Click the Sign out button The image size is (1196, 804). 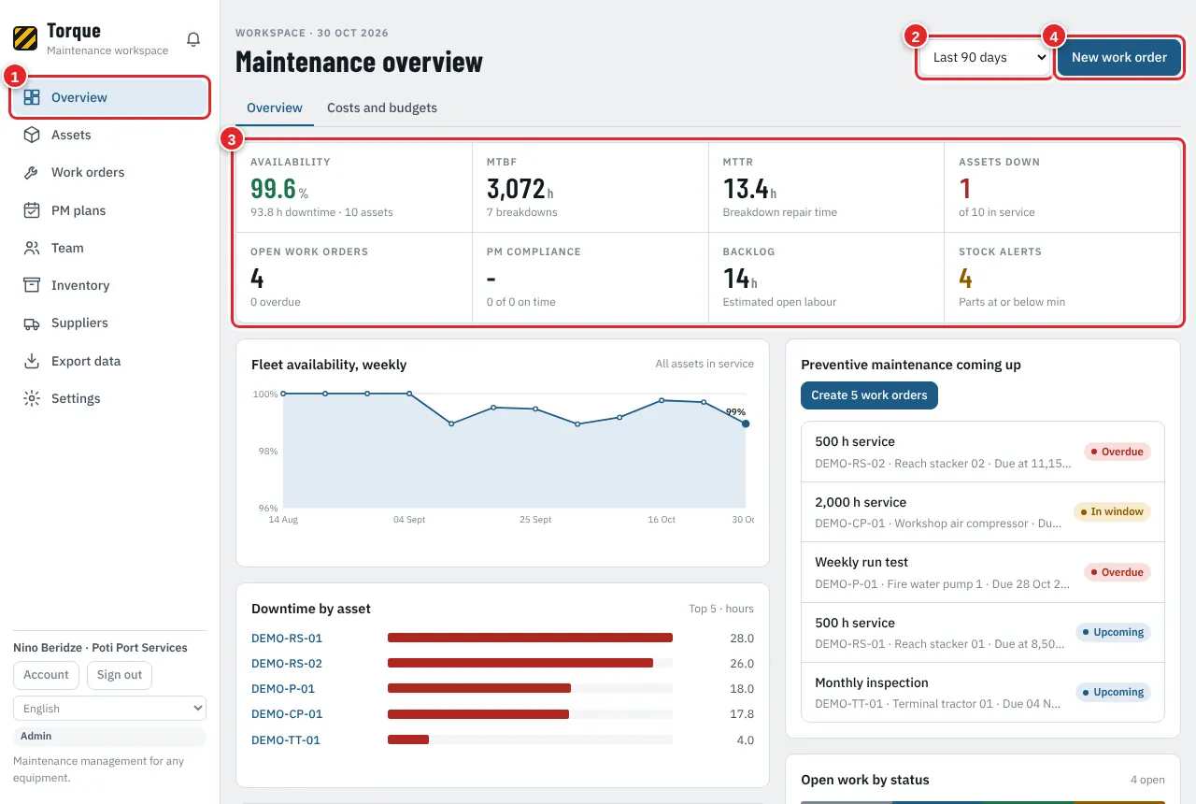120,675
